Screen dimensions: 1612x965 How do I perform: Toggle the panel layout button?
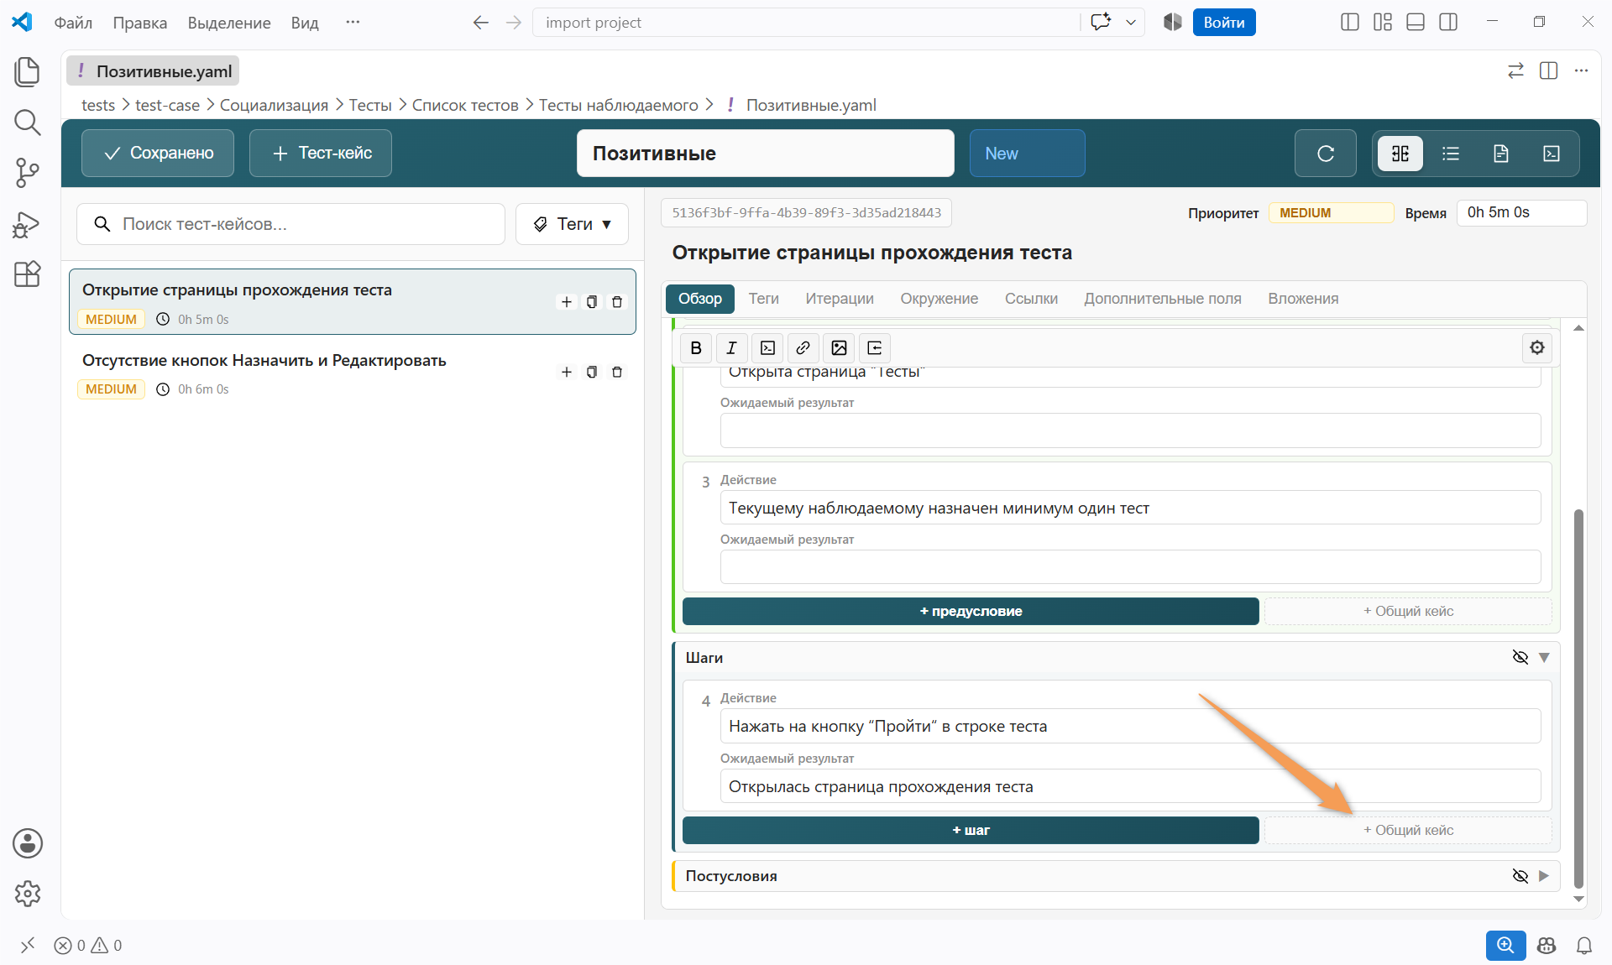tap(1416, 23)
